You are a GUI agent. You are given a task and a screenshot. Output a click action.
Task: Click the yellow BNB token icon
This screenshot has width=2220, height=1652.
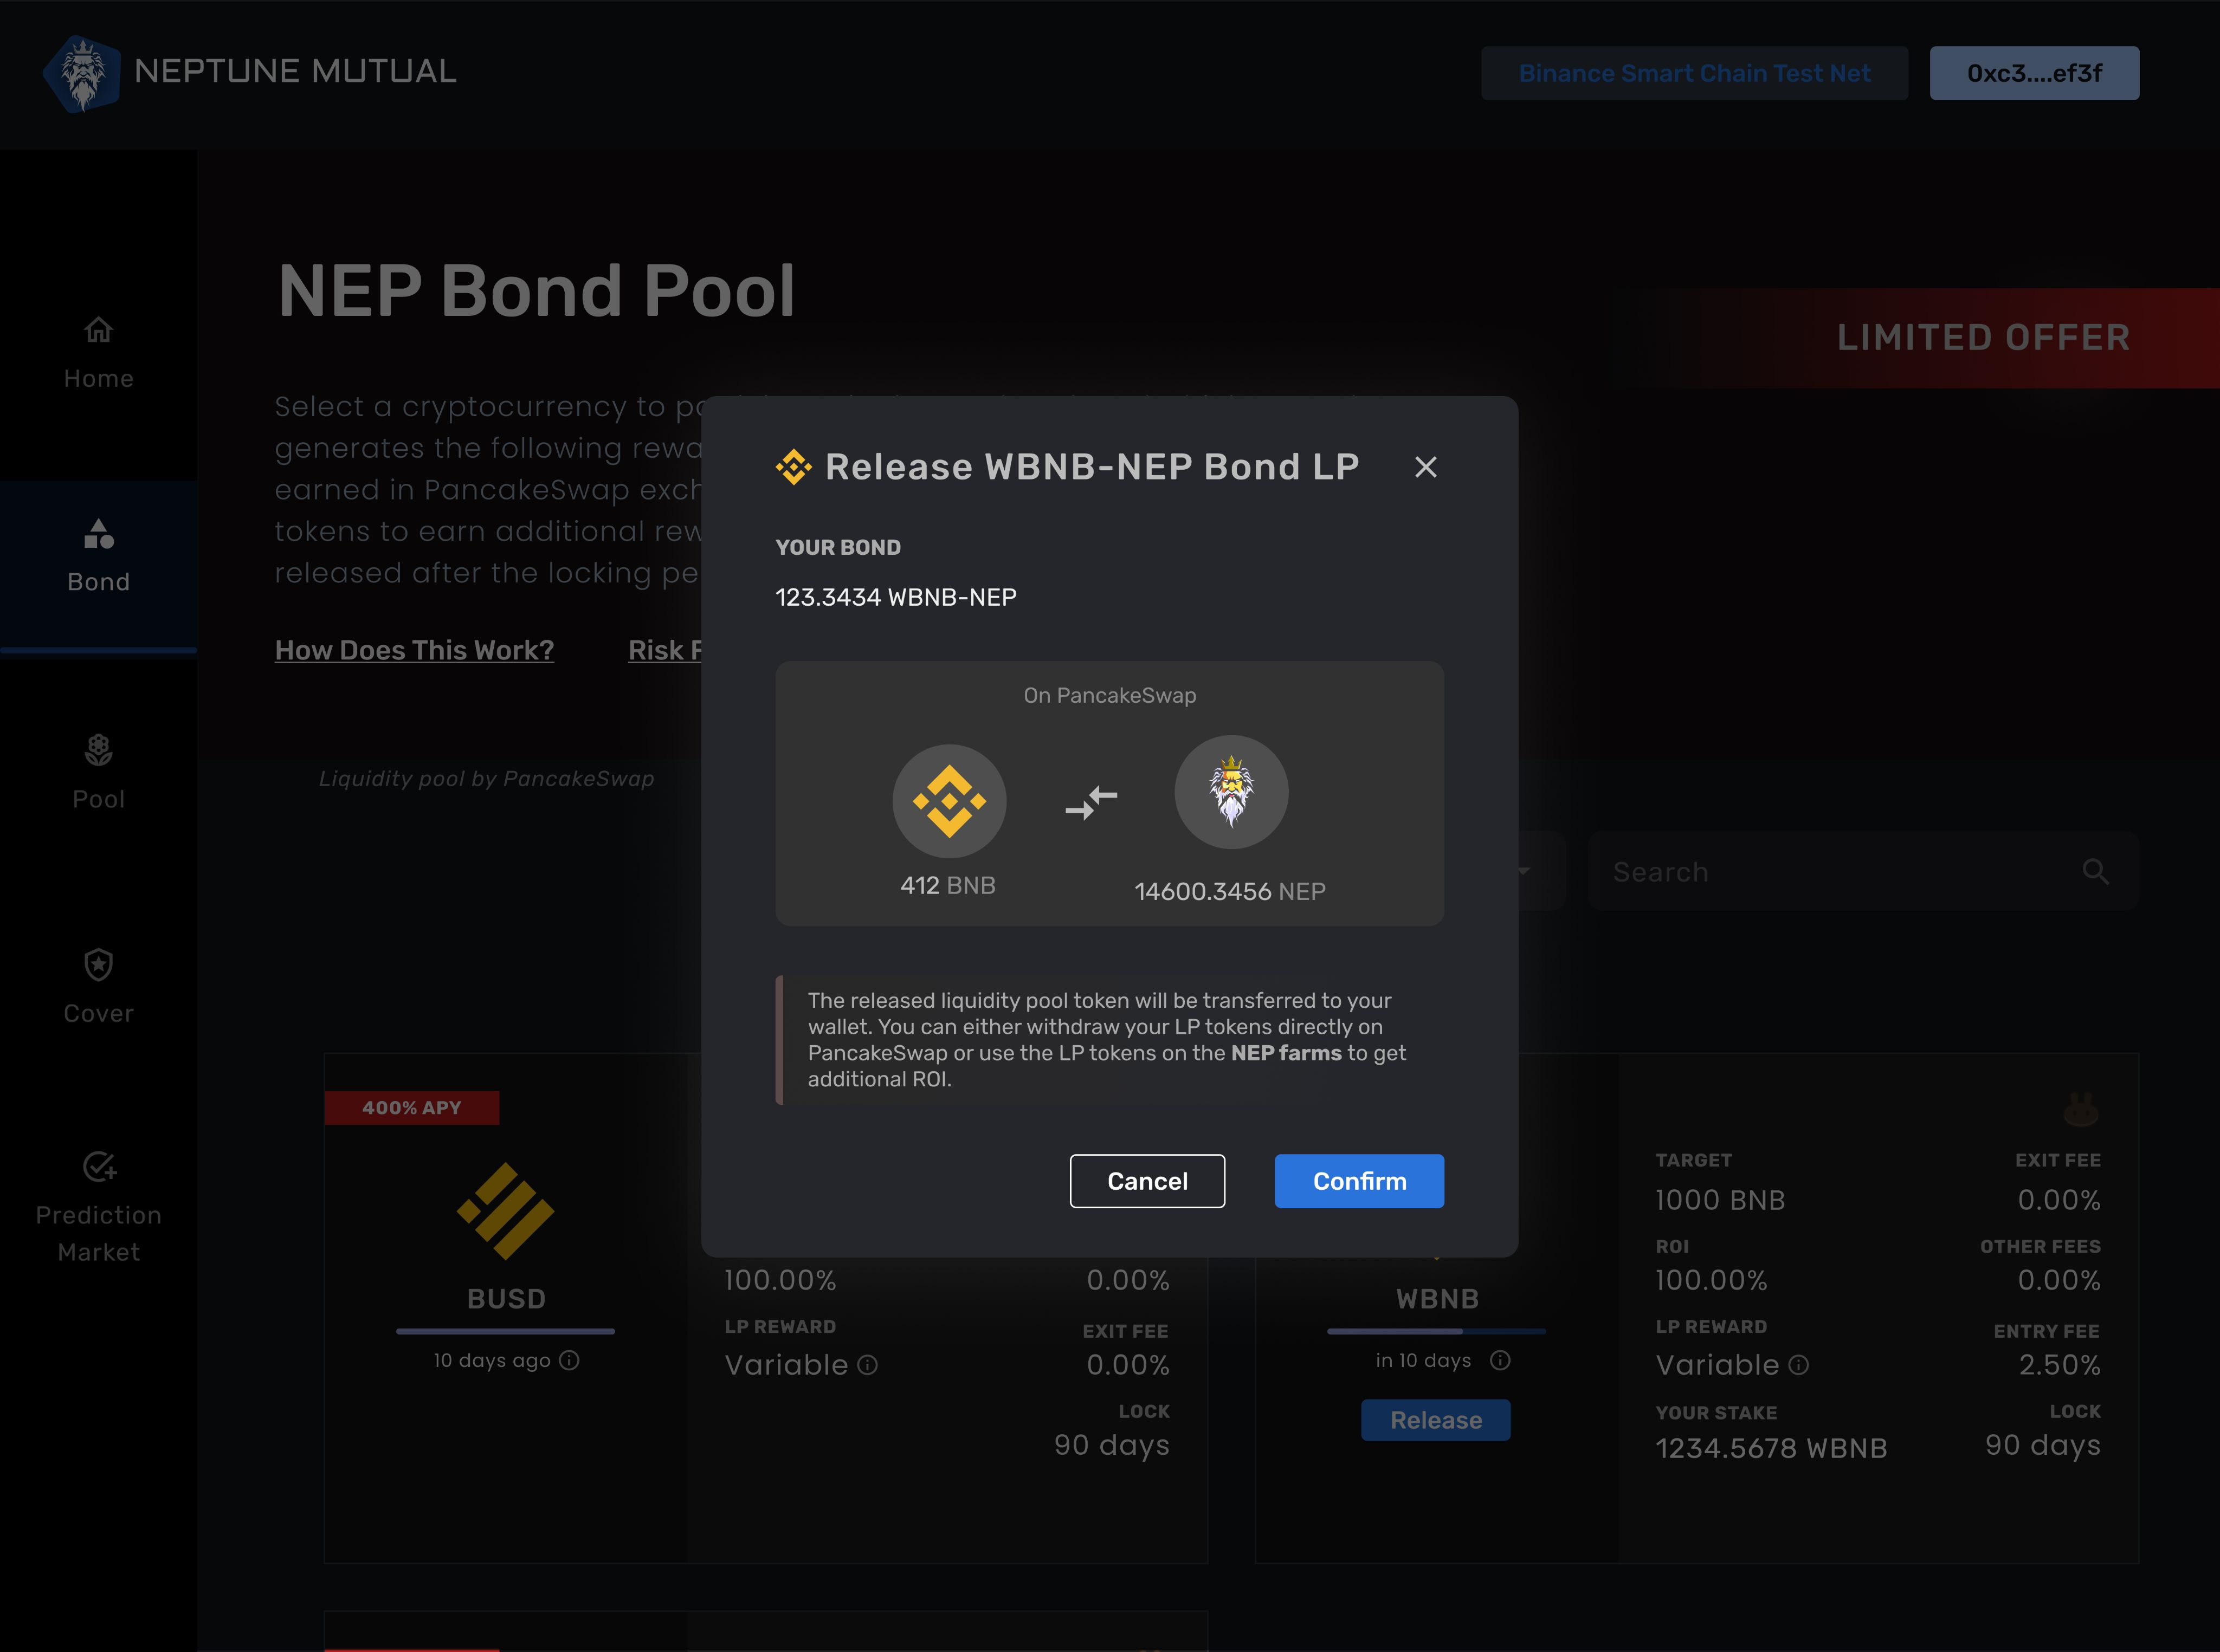coord(948,800)
